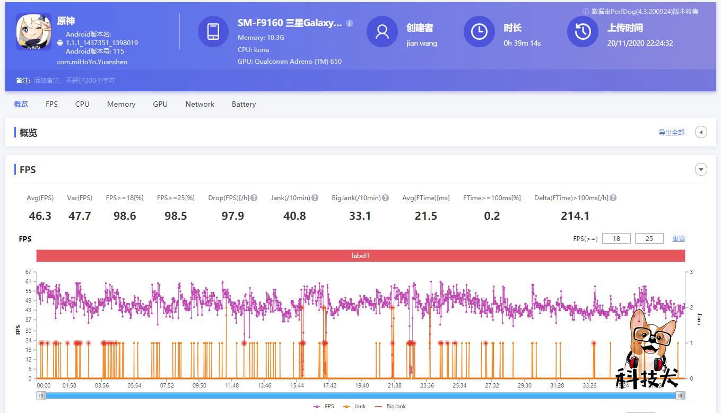Screen dimensions: 721x413
Task: Open the help tooltip for Delta(FTime)>100ms[/h]
Action: (613, 197)
